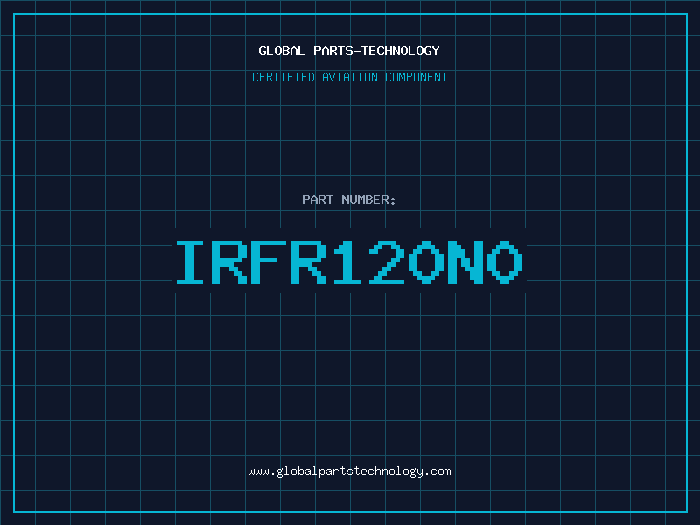Click the word COMPONENT in the subtitle
700x525 pixels.
(x=416, y=77)
